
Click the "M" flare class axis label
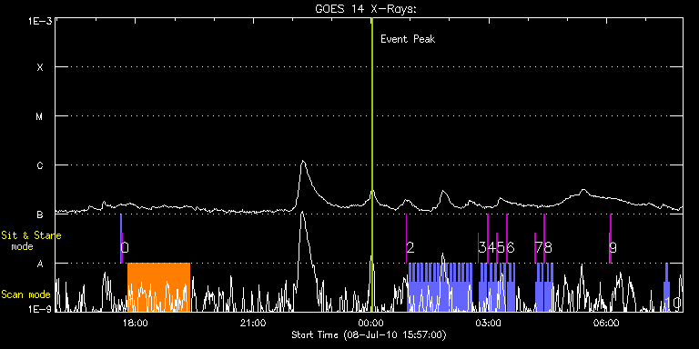click(x=40, y=116)
